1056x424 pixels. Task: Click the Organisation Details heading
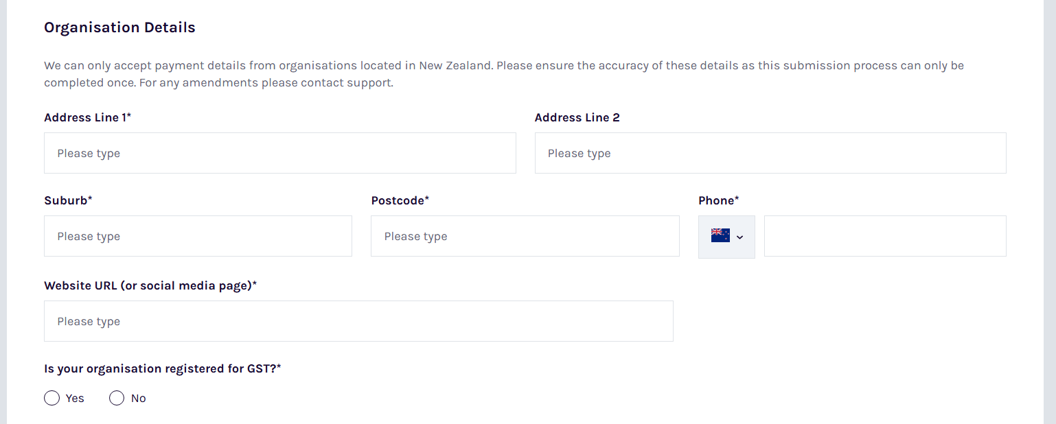[119, 27]
